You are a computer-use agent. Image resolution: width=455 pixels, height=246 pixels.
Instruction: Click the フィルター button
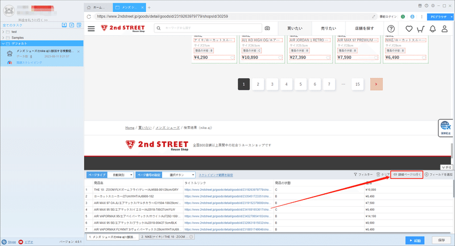[363, 174]
